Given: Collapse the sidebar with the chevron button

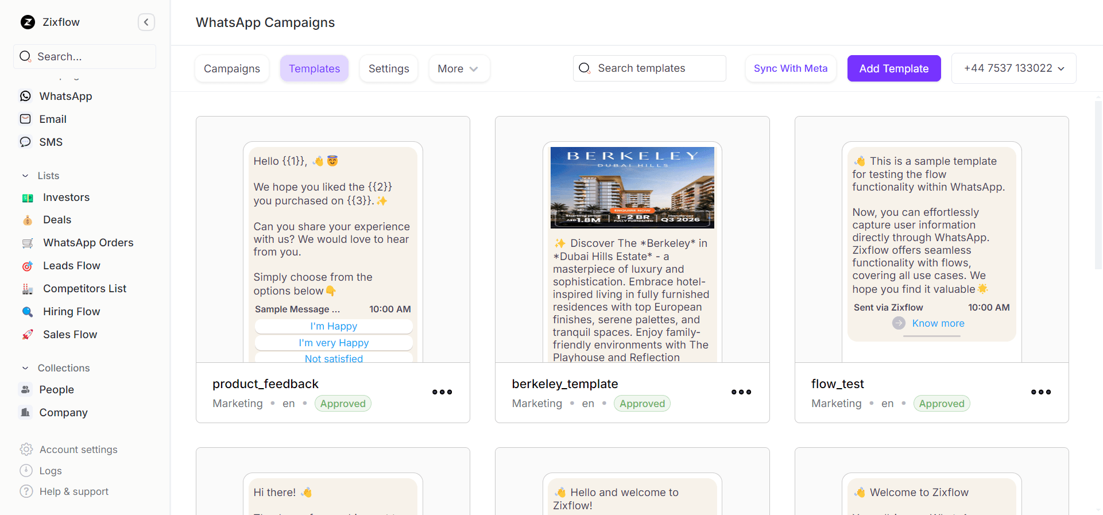Looking at the screenshot, I should point(146,22).
